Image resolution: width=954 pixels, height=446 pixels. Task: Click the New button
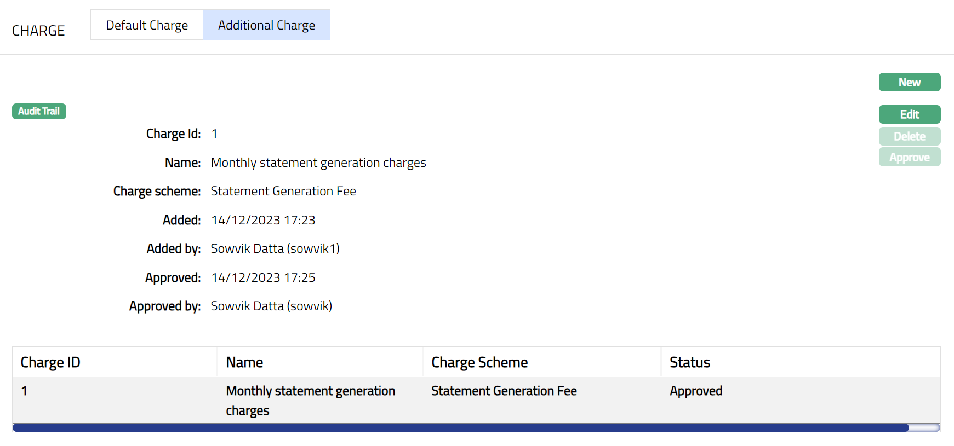909,82
